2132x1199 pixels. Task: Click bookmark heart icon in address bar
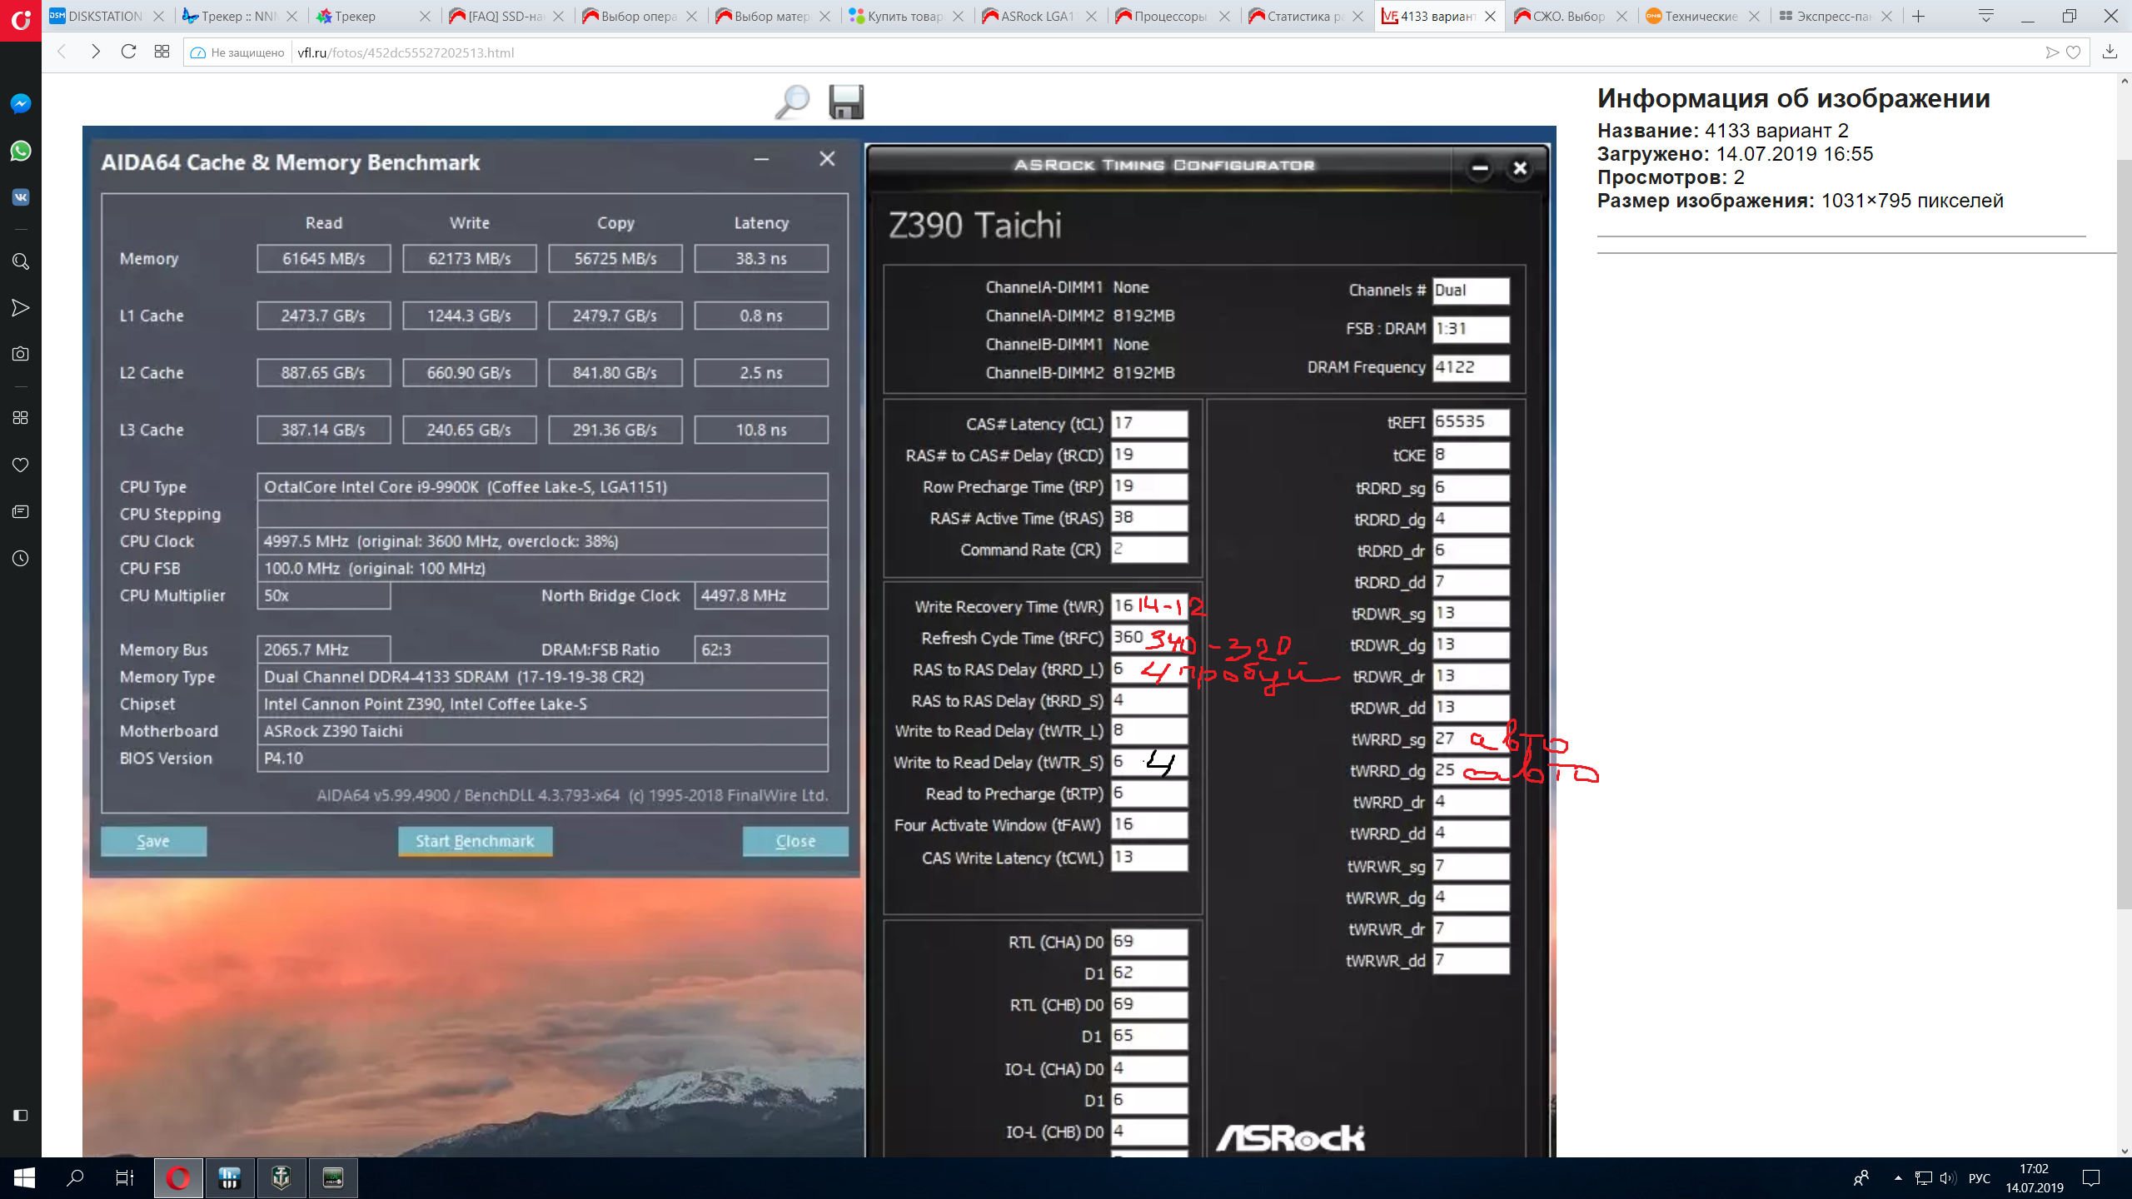(x=2074, y=52)
